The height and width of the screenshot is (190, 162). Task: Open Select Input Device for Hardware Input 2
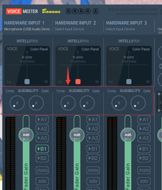coord(69,29)
